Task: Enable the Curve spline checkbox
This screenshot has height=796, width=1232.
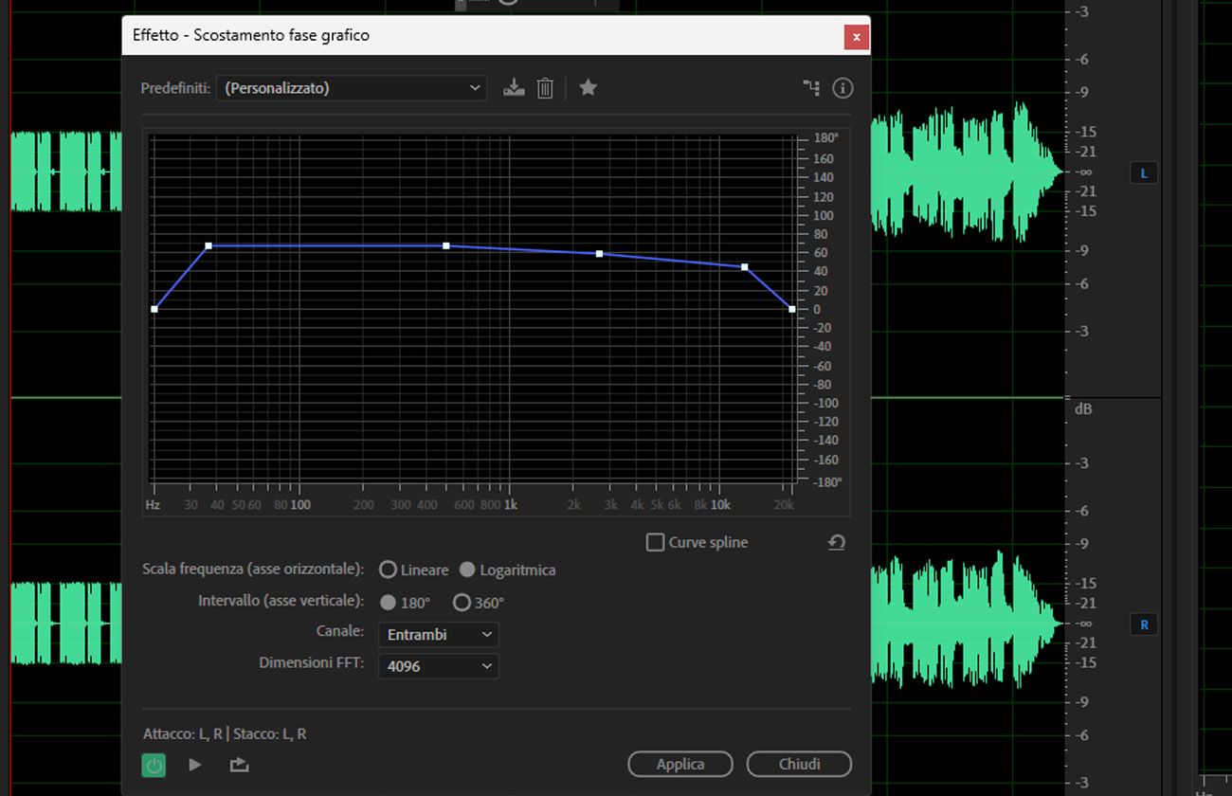Action: pyautogui.click(x=655, y=542)
